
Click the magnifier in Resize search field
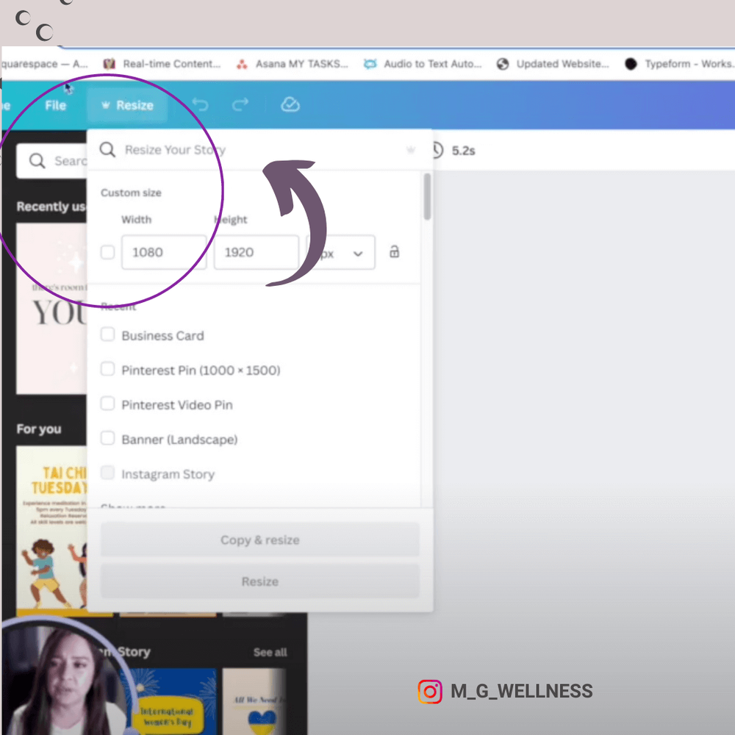coord(107,149)
